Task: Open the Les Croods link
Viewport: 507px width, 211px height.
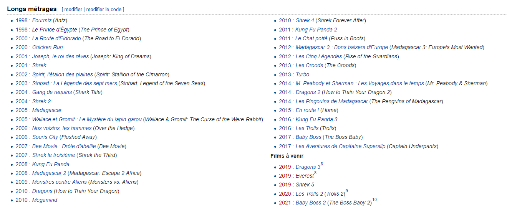Action: point(309,65)
